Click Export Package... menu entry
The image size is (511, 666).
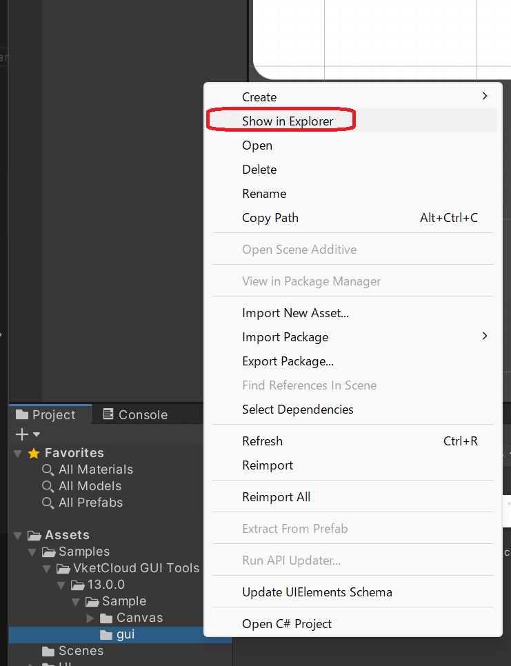(x=288, y=361)
